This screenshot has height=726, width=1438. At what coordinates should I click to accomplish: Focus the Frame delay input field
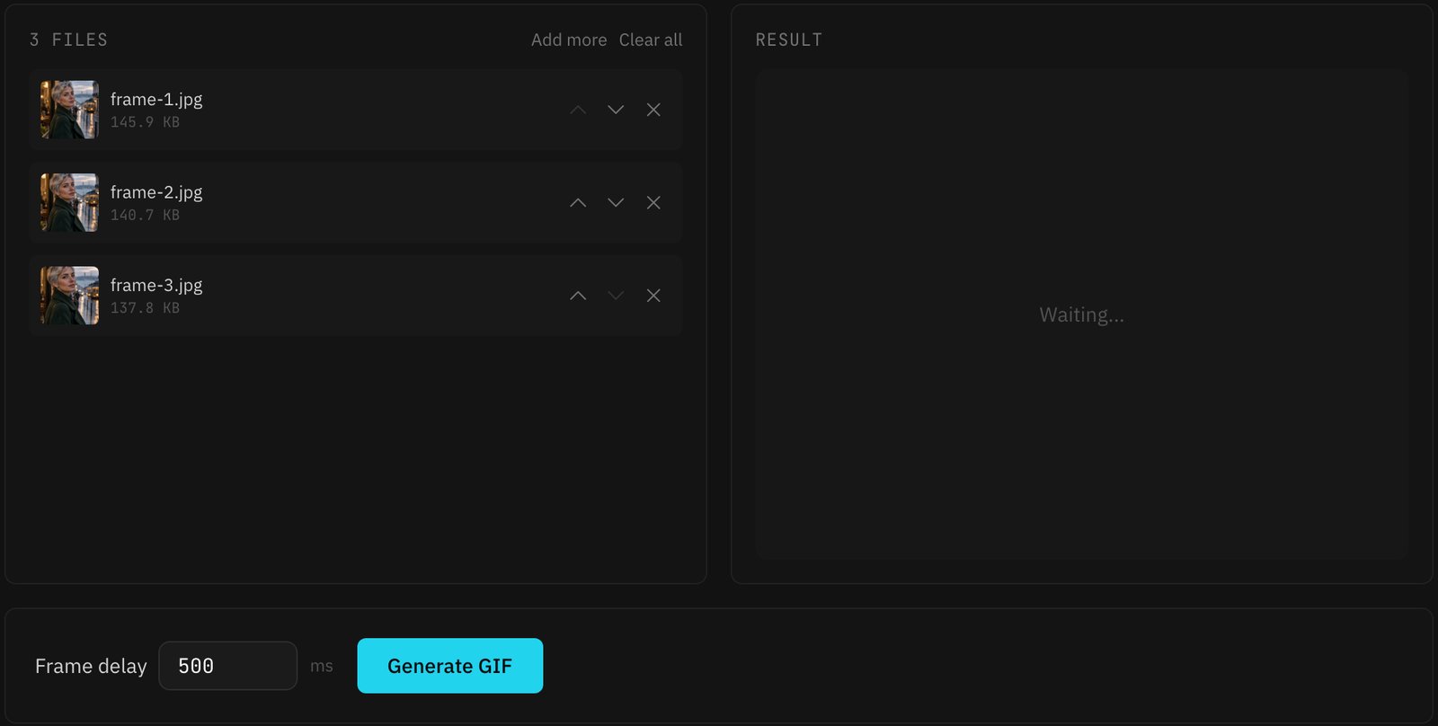click(x=228, y=666)
